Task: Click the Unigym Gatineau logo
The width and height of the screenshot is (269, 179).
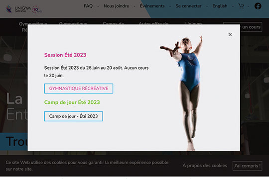Action: coord(18,9)
